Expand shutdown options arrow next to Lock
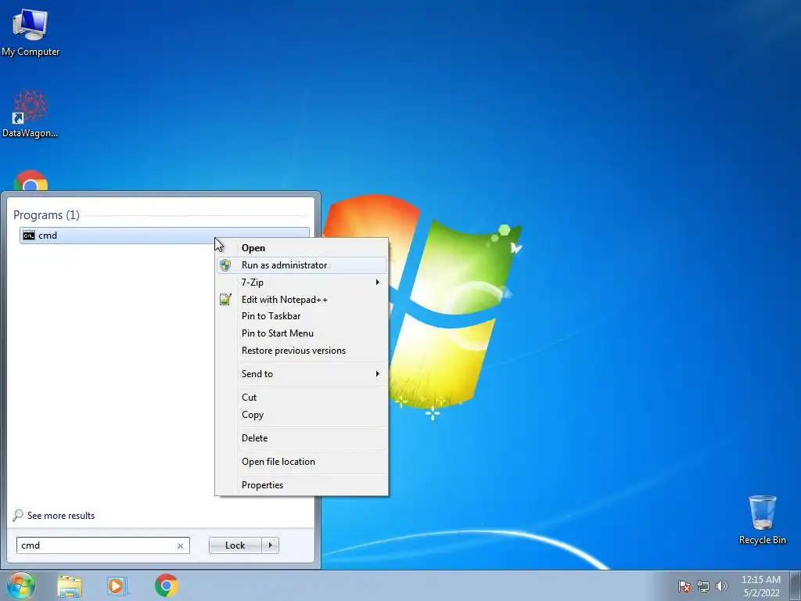801x601 pixels. pos(270,545)
